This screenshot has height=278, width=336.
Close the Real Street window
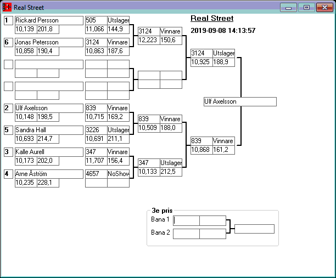tap(324, 8)
